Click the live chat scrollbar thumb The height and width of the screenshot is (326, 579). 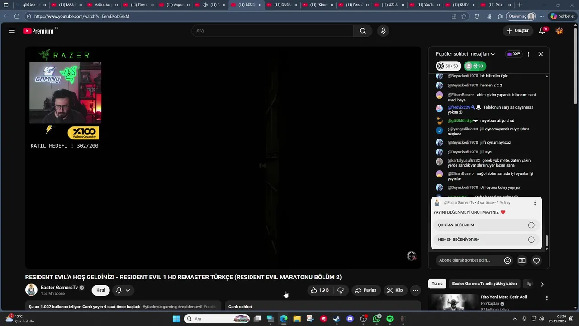547,240
